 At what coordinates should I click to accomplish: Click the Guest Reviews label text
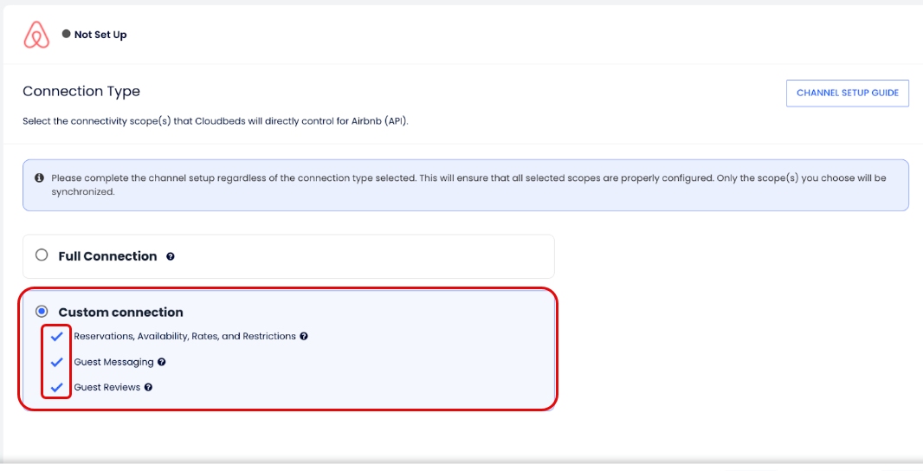[106, 387]
